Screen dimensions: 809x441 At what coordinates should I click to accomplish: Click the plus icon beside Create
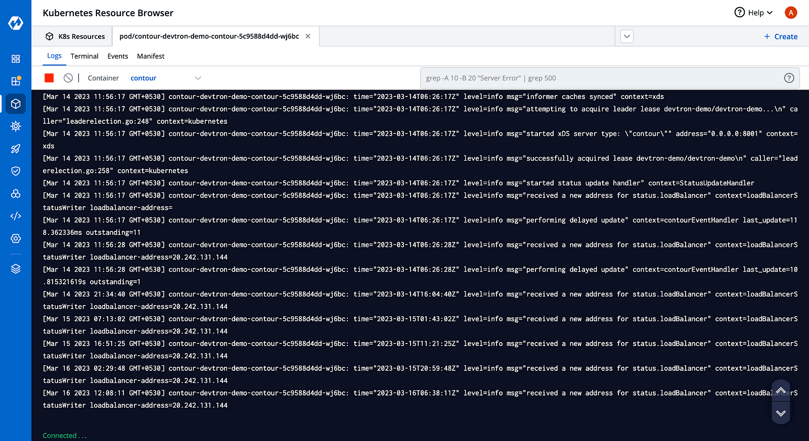point(767,36)
